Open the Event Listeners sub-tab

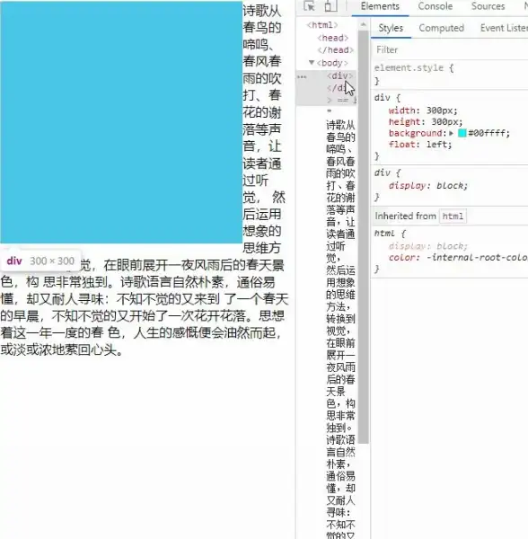504,28
